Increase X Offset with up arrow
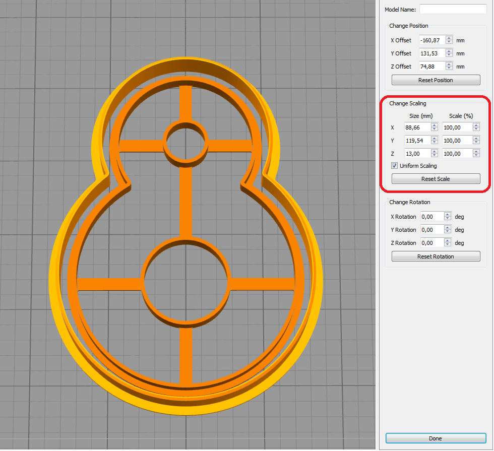This screenshot has width=494, height=451. [x=449, y=38]
